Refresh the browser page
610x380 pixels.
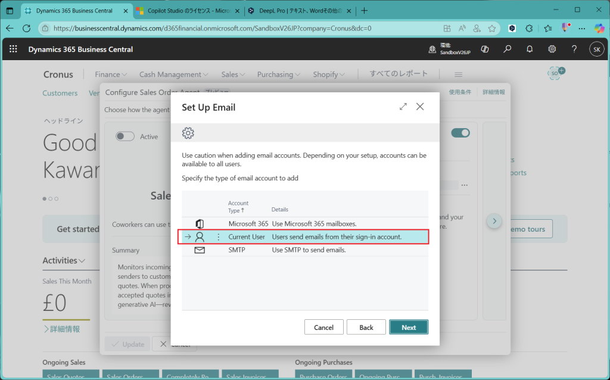coord(26,29)
